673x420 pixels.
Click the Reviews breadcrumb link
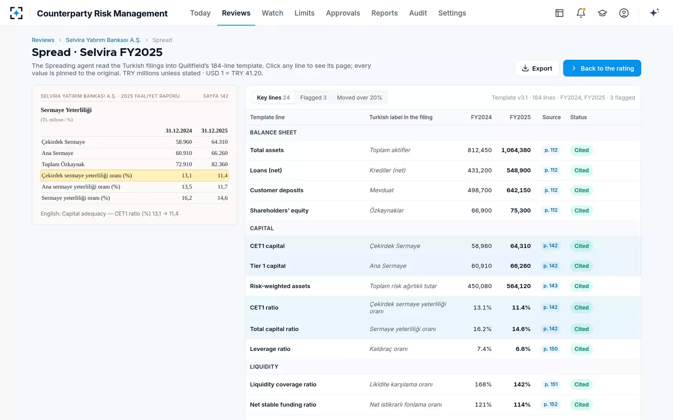tap(43, 40)
